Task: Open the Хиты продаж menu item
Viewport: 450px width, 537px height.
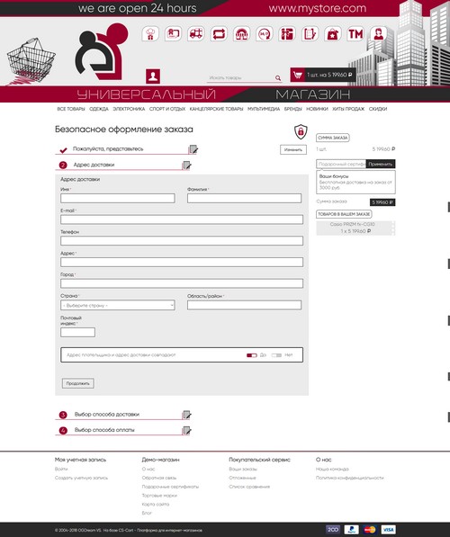Action: tap(348, 109)
